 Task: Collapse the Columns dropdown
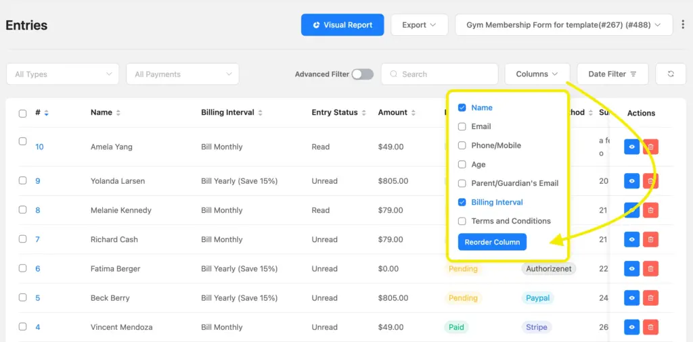click(537, 74)
